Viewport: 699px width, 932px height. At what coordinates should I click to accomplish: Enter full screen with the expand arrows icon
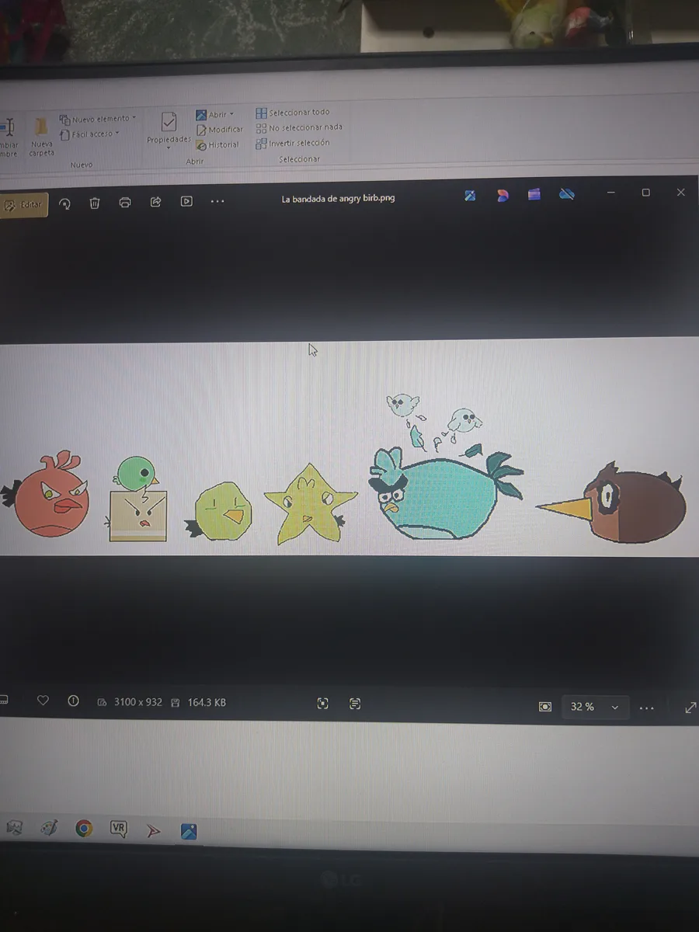(x=690, y=708)
